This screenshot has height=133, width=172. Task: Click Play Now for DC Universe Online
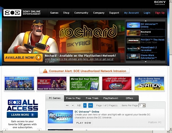[84, 123]
